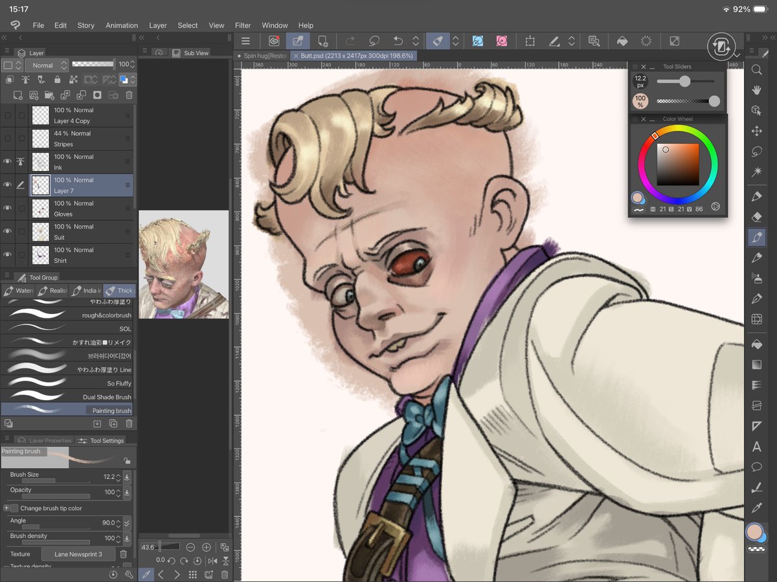Click the Fill bucket in command bar

(622, 41)
